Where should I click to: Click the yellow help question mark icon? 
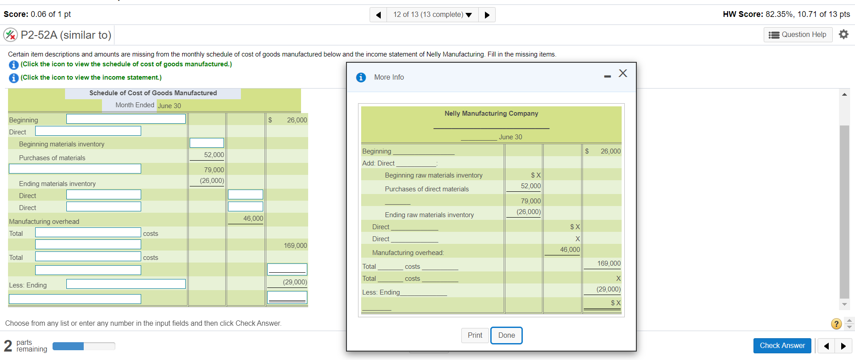tap(836, 324)
